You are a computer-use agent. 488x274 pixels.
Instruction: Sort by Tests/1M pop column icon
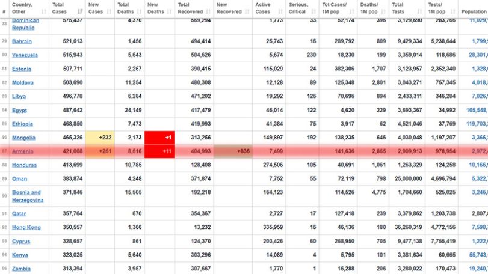pyautogui.click(x=453, y=12)
